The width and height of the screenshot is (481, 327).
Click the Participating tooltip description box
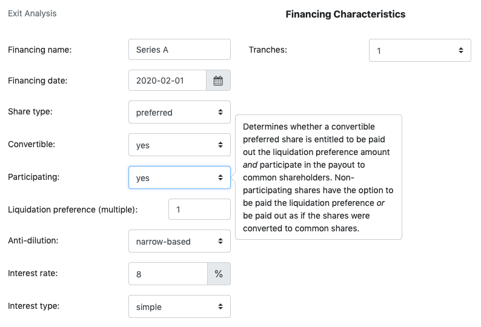click(x=319, y=177)
